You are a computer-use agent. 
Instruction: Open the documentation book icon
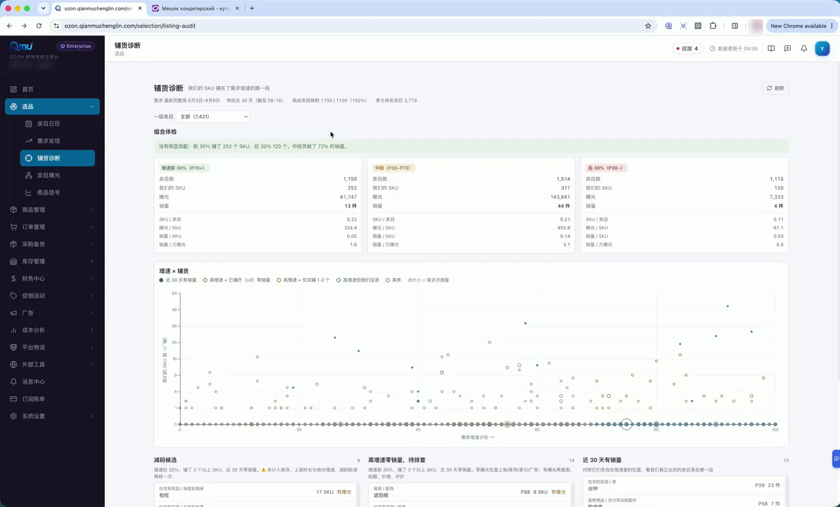(771, 49)
